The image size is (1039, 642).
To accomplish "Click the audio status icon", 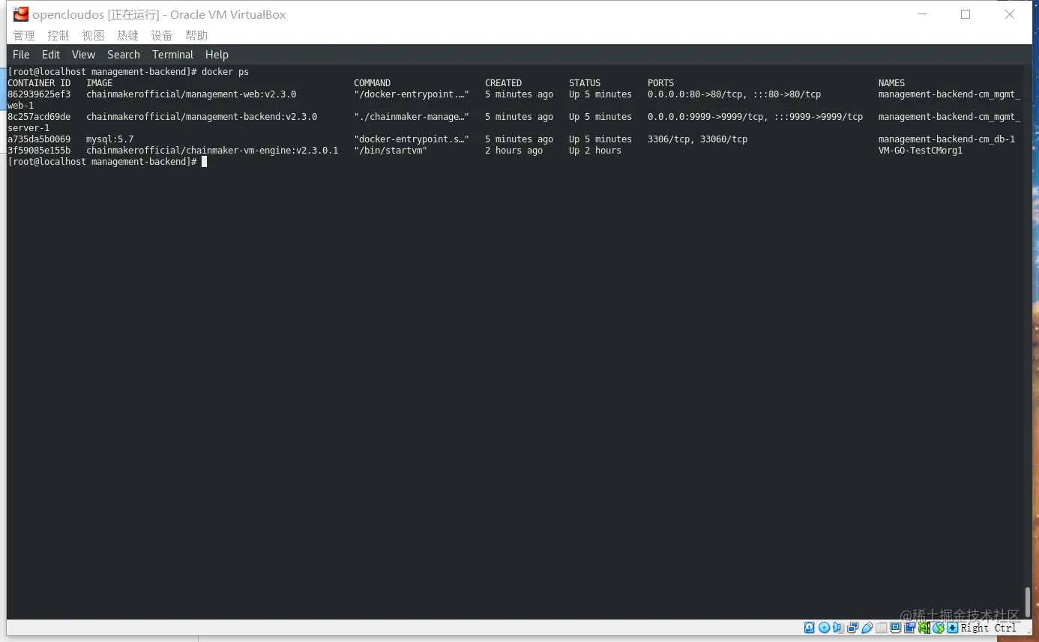I will coord(839,628).
